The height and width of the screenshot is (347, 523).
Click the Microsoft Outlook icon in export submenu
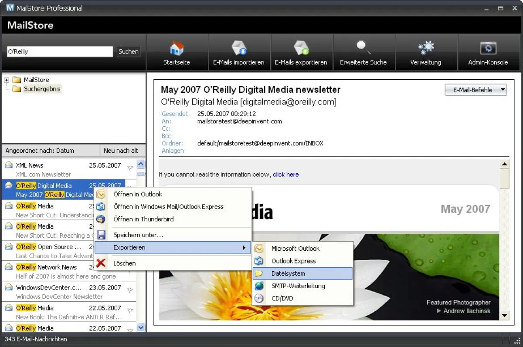[259, 248]
